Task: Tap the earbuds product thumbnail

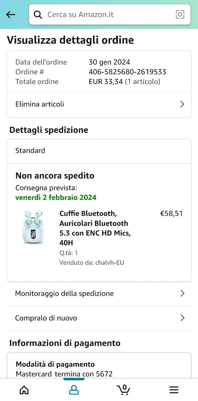Action: 33,227
